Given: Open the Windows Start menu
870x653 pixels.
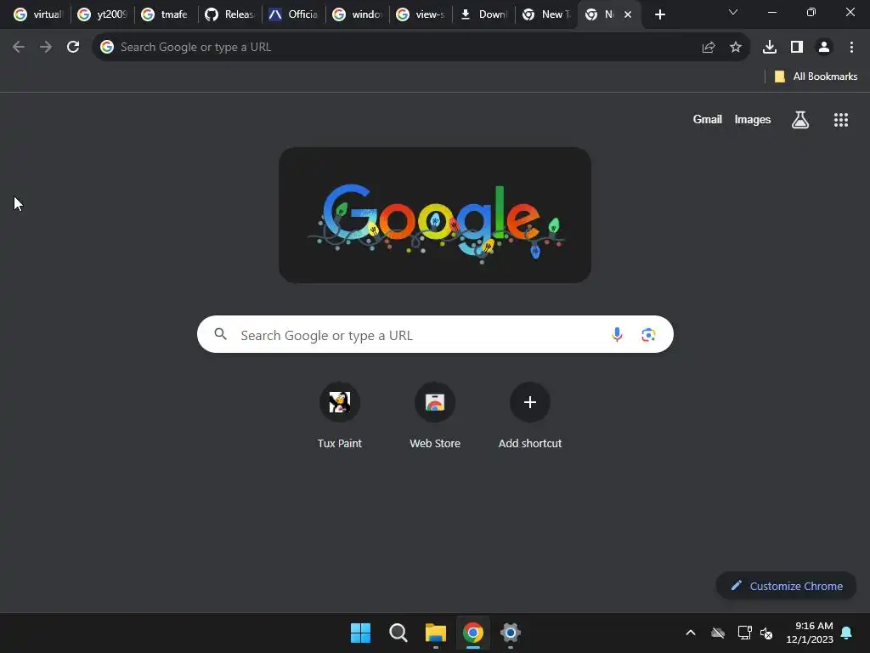Looking at the screenshot, I should point(360,633).
